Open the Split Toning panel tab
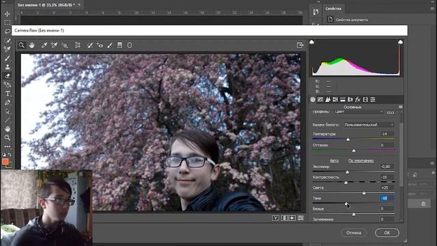The height and width of the screenshot is (246, 437). click(x=343, y=100)
